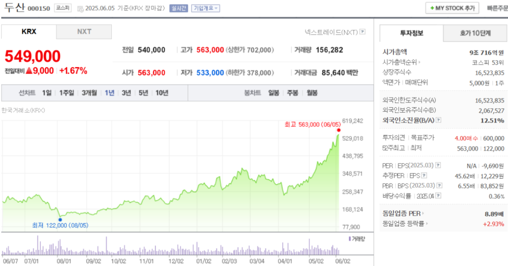
Task: Switch to the 일봉 candle chart
Action: (x=274, y=93)
